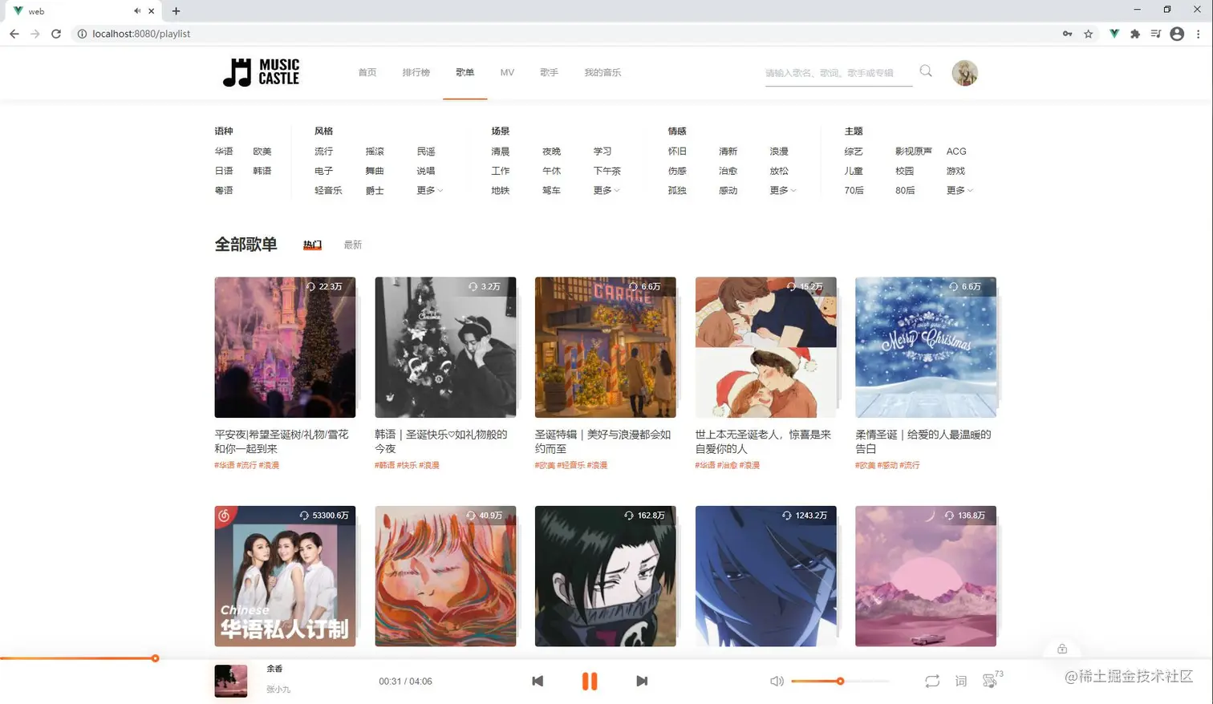Expand 更多 under 情感 category
The height and width of the screenshot is (704, 1213).
pos(783,191)
